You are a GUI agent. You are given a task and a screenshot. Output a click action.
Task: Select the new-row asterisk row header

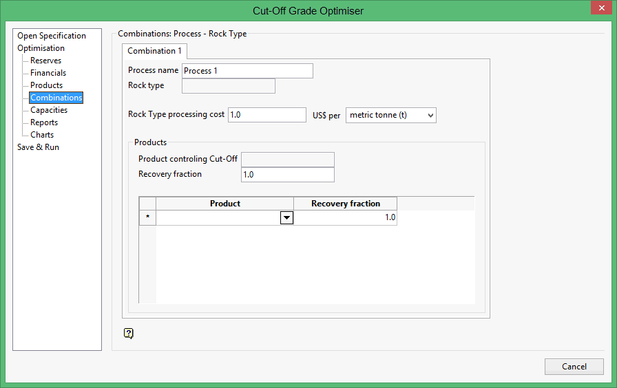147,218
